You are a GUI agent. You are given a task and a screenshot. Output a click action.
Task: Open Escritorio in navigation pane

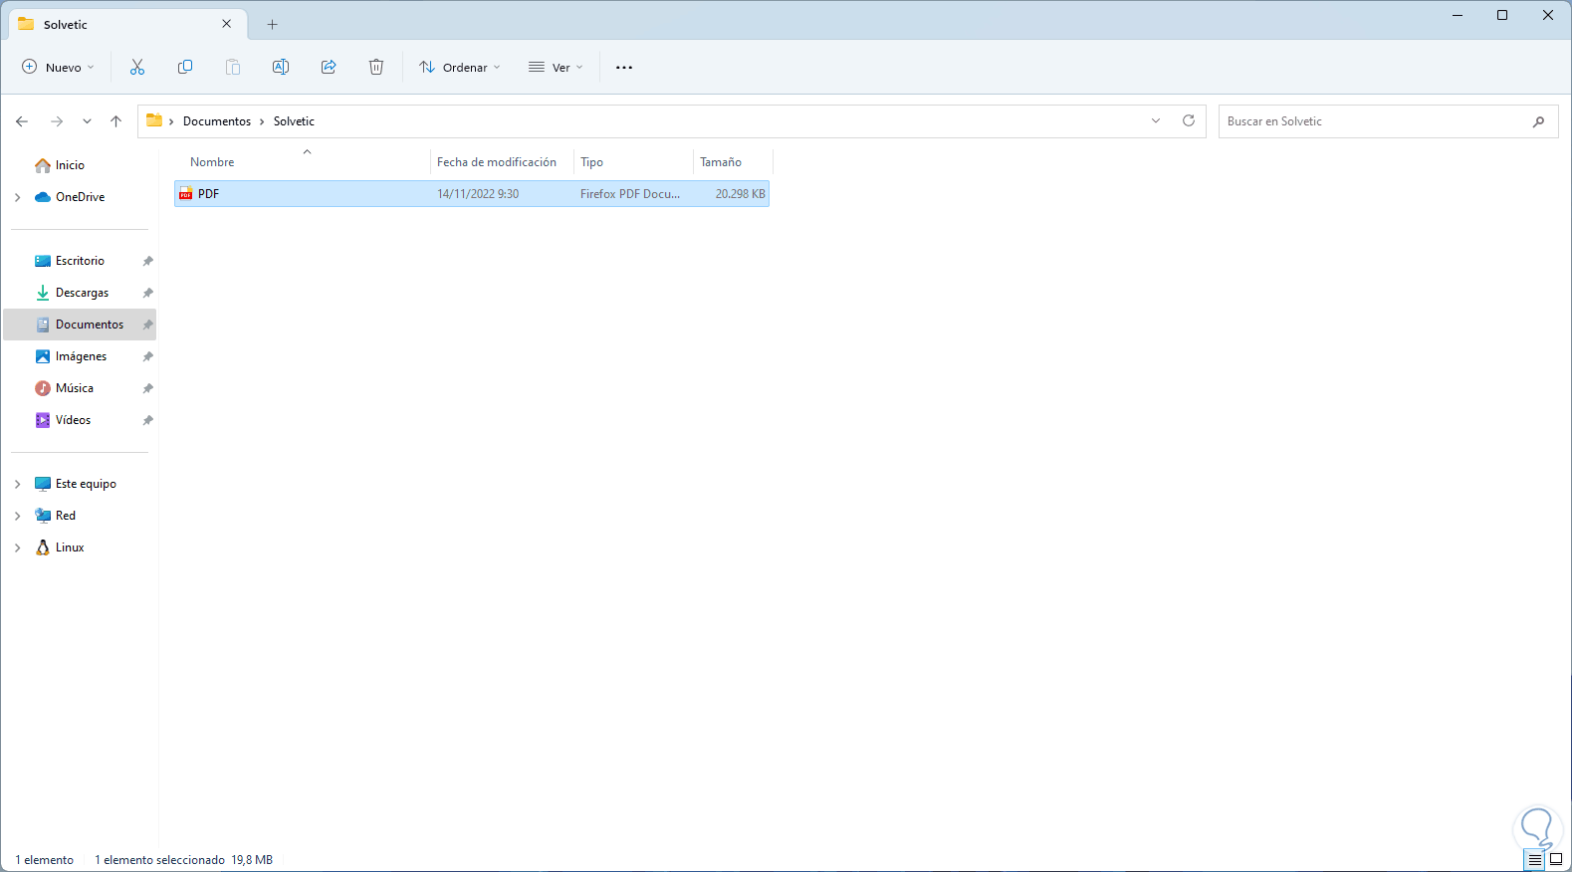[80, 261]
